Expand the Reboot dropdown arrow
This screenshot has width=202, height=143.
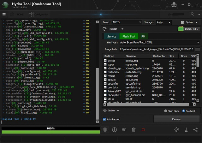coord(122,29)
